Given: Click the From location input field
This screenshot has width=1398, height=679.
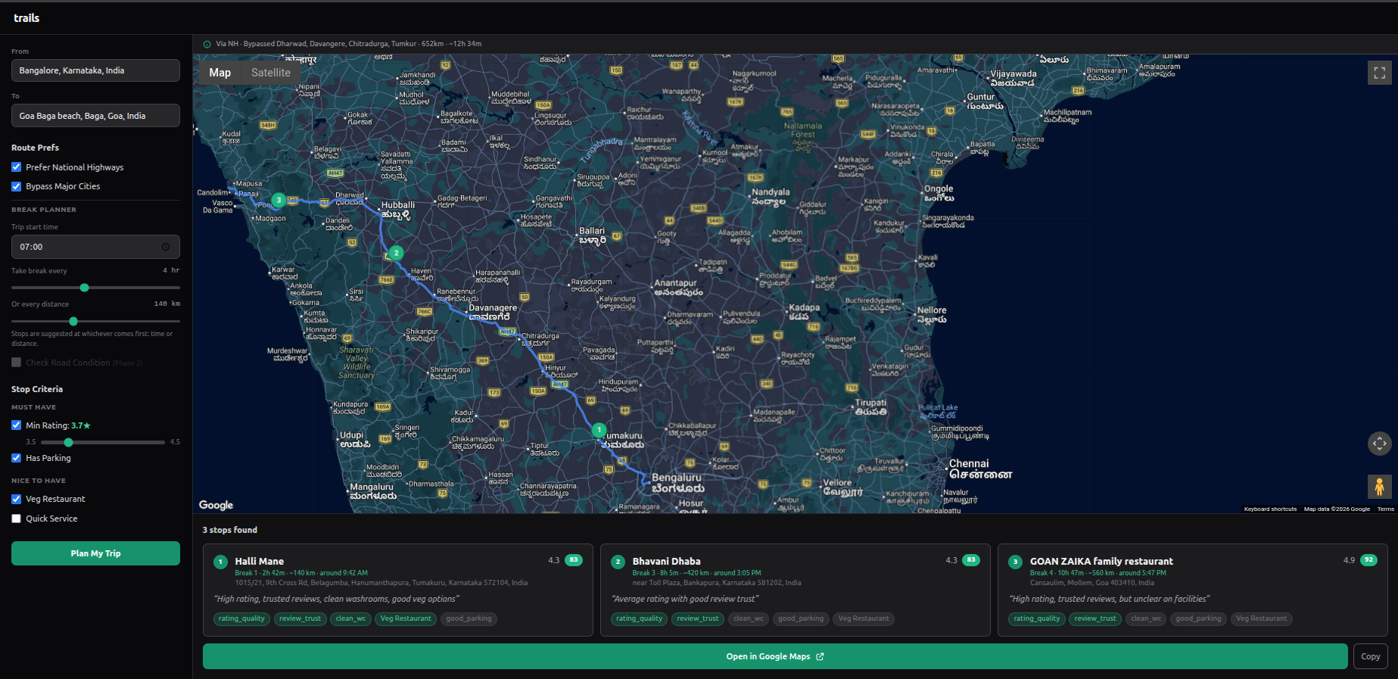Looking at the screenshot, I should click(95, 70).
